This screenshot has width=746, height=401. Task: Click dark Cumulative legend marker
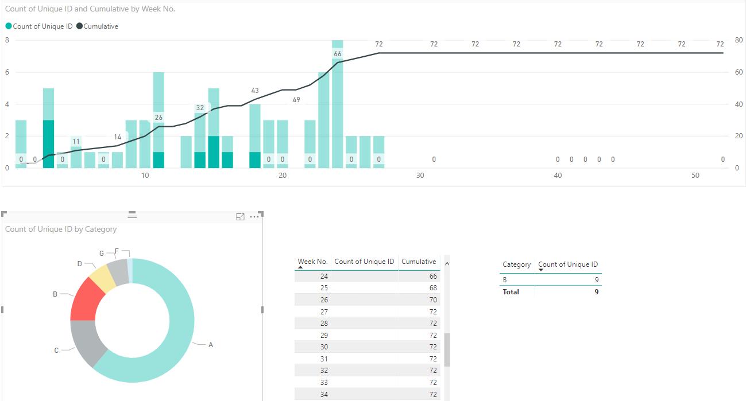[79, 26]
